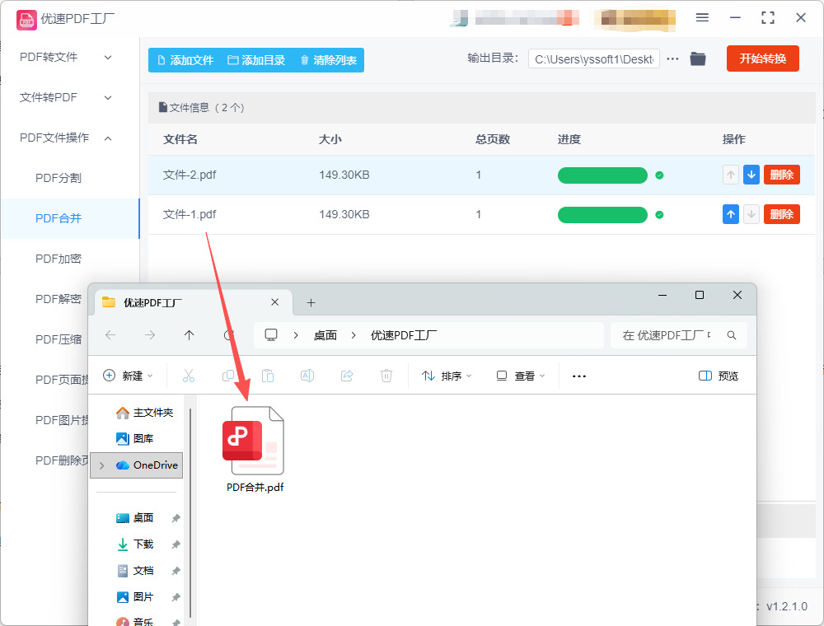Open 下载 in Explorer quick access

coord(135,544)
